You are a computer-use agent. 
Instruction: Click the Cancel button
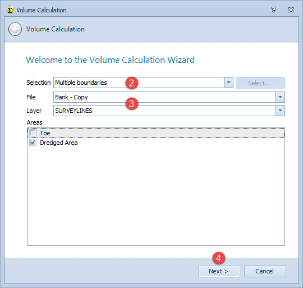point(265,271)
